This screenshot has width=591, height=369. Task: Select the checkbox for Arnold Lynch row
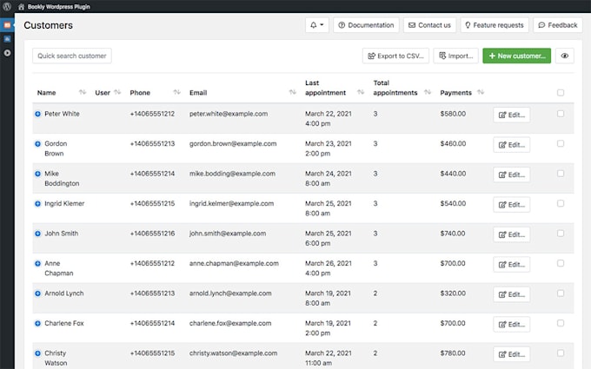click(x=561, y=293)
